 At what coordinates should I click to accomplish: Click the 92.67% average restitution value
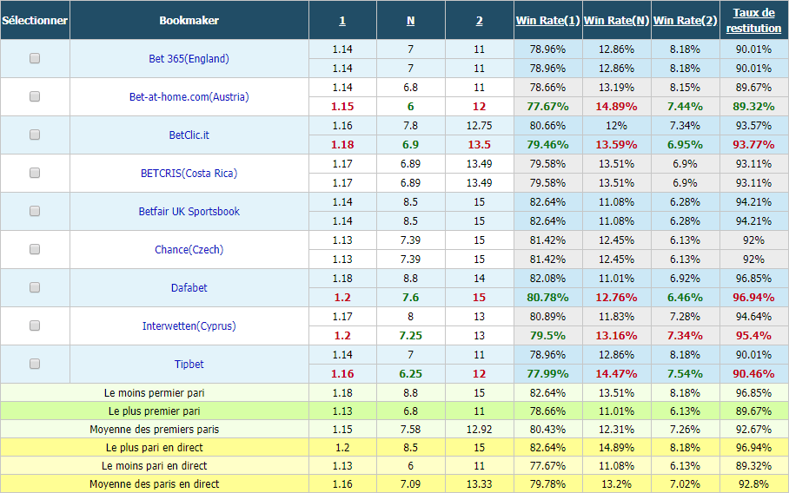click(753, 429)
